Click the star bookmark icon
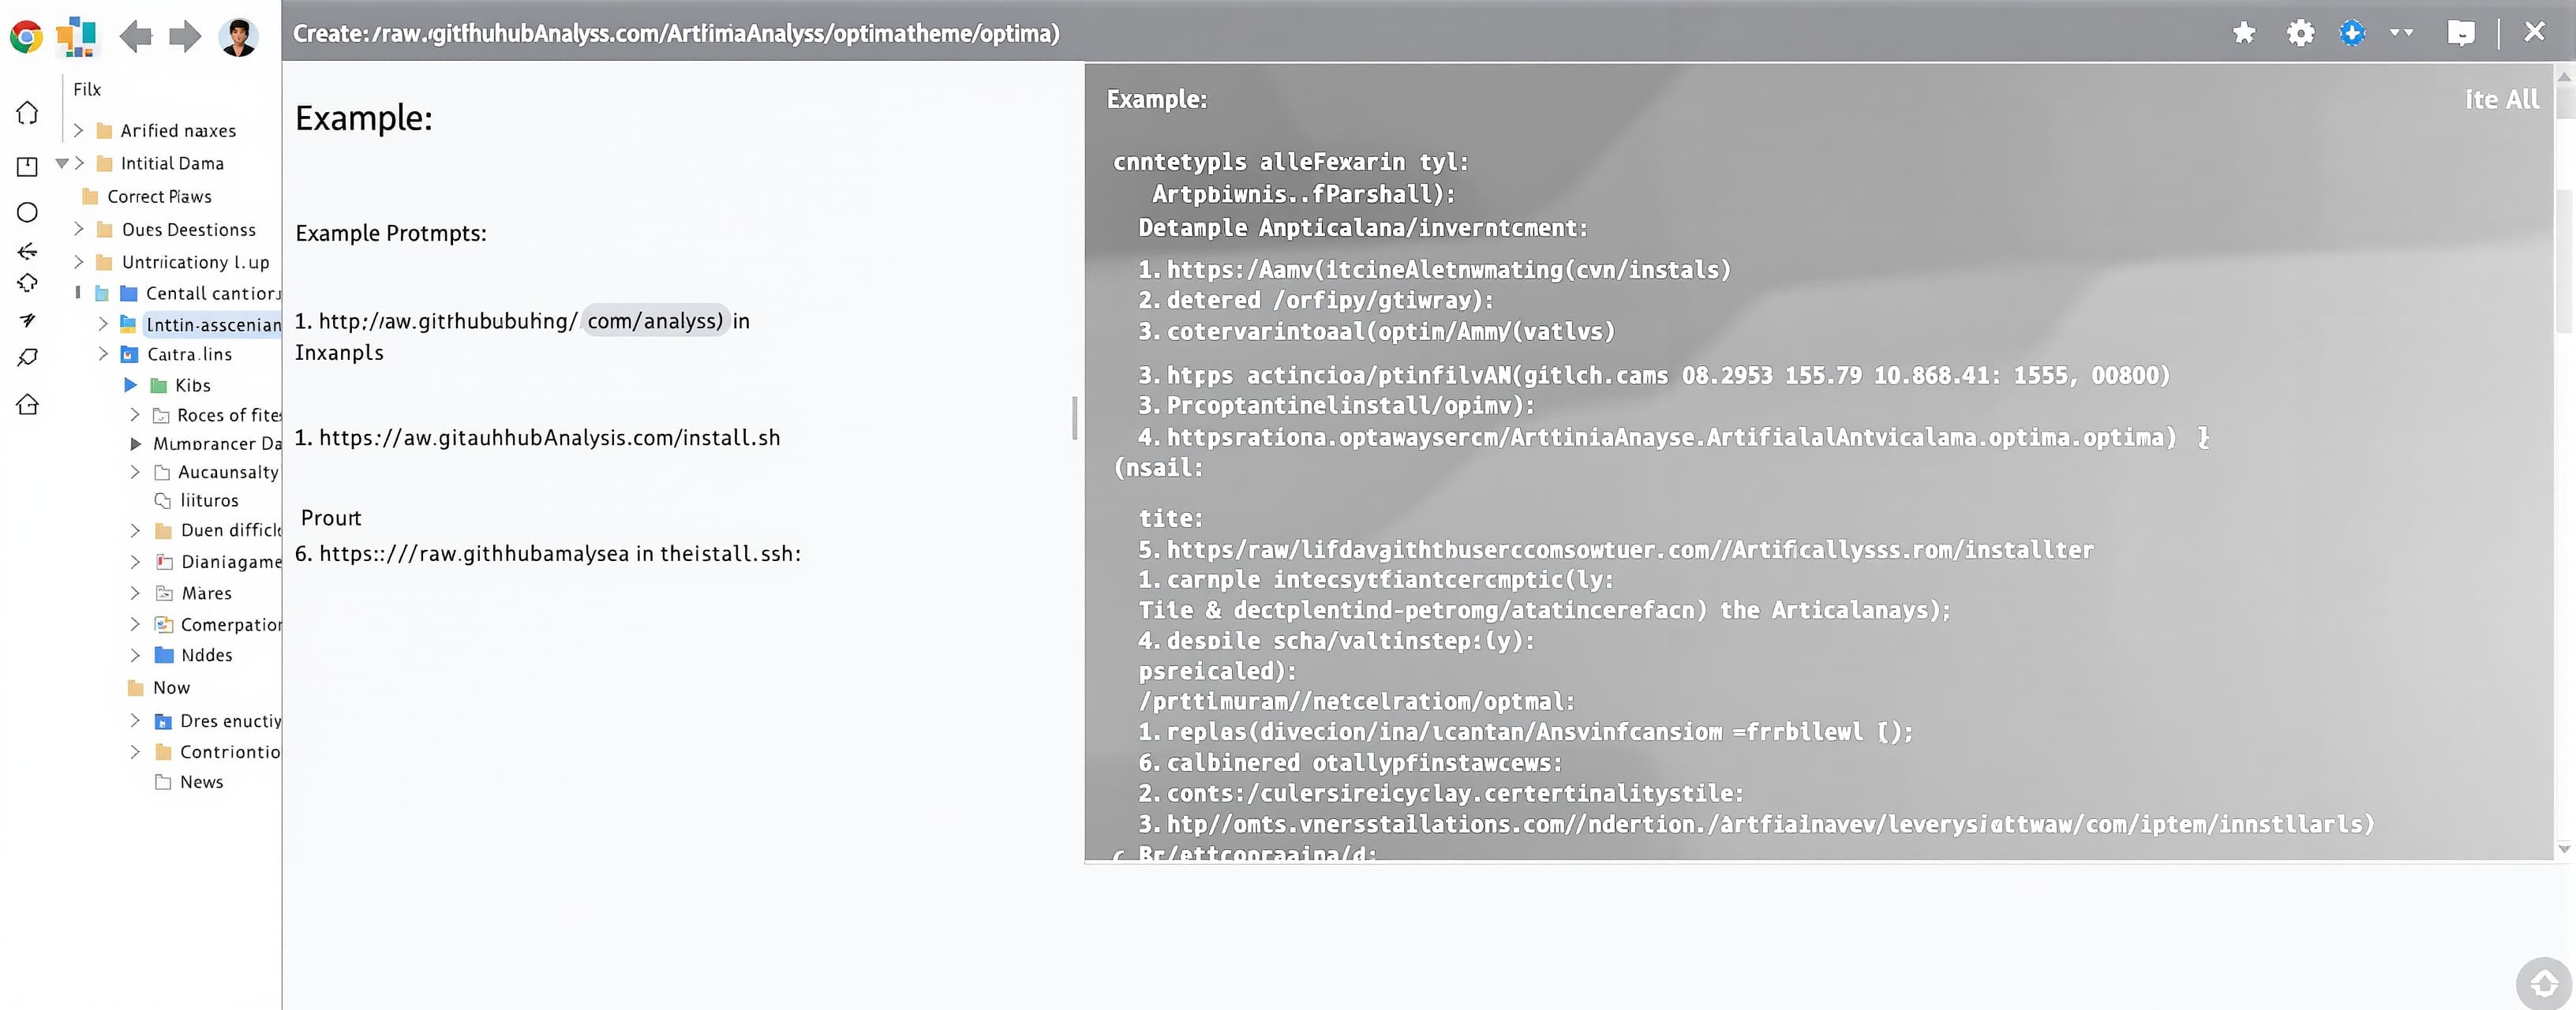Screen dimensions: 2576x1010 click(x=2244, y=33)
